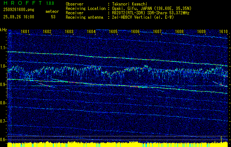Viewport: 231px width, 147px height.
Task: Click the HROFFT title text
Action: [20, 3]
